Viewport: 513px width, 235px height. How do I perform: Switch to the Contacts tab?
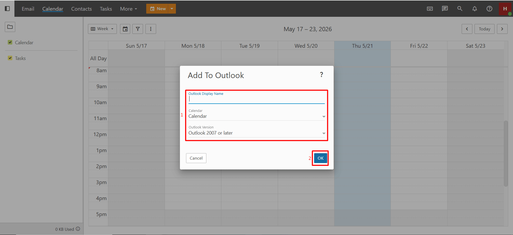(x=82, y=9)
